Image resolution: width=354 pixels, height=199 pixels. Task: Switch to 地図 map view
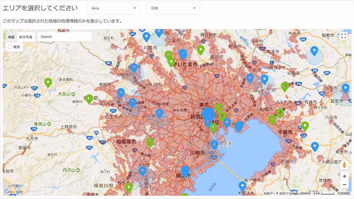pos(11,37)
